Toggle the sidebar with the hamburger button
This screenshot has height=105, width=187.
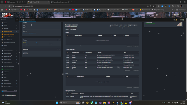coord(17,20)
